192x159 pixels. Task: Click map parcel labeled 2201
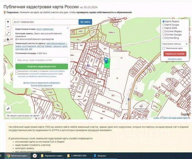pos(34,92)
